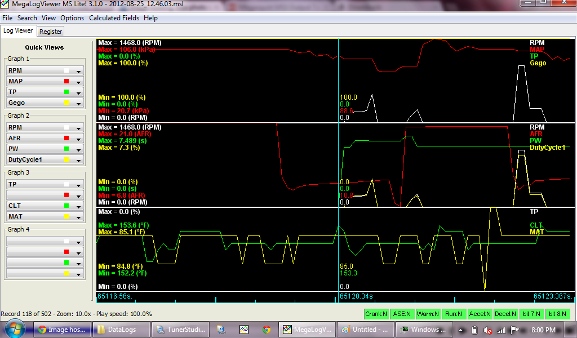Click the 65116.56s start time label
Image resolution: width=577 pixels, height=338 pixels.
pos(114,296)
